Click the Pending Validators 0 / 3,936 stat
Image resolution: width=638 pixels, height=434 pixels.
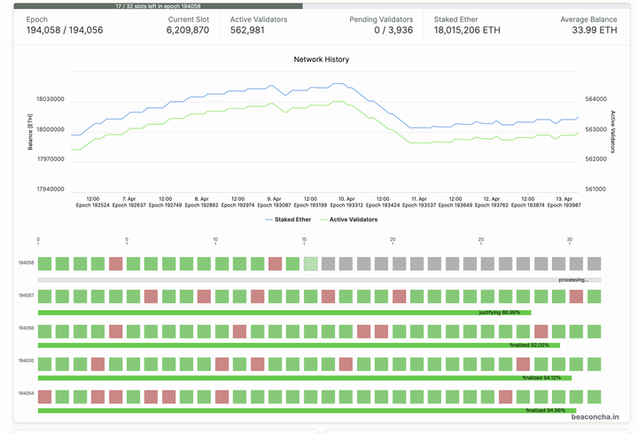(x=381, y=30)
